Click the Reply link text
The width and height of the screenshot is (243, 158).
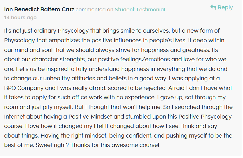(225, 7)
